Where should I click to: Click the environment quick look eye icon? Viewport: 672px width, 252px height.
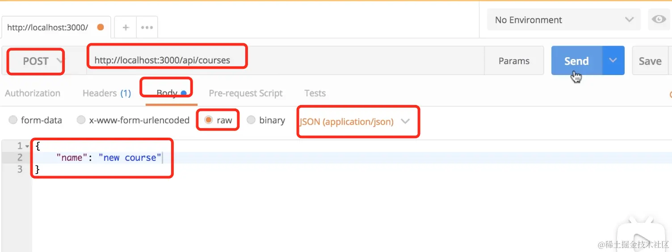(x=659, y=20)
